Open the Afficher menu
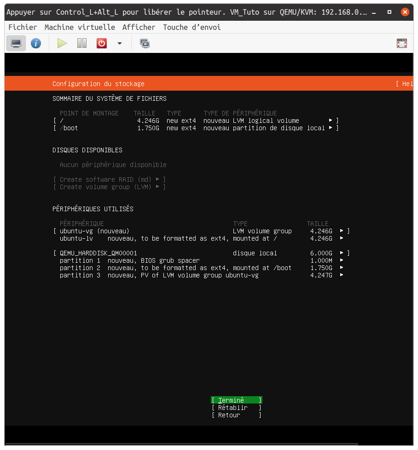Image resolution: width=418 pixels, height=450 pixels. (139, 27)
